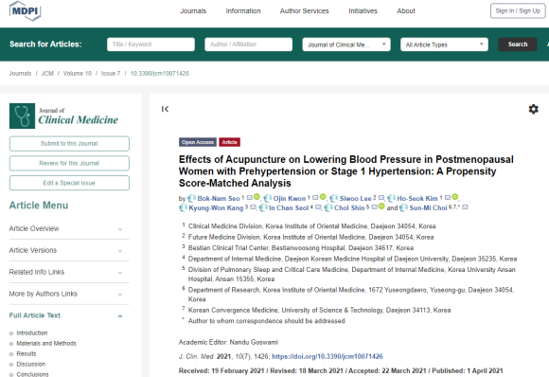Image resolution: width=549 pixels, height=377 pixels.
Task: Click the Author / Affiliation search field
Action: click(249, 45)
